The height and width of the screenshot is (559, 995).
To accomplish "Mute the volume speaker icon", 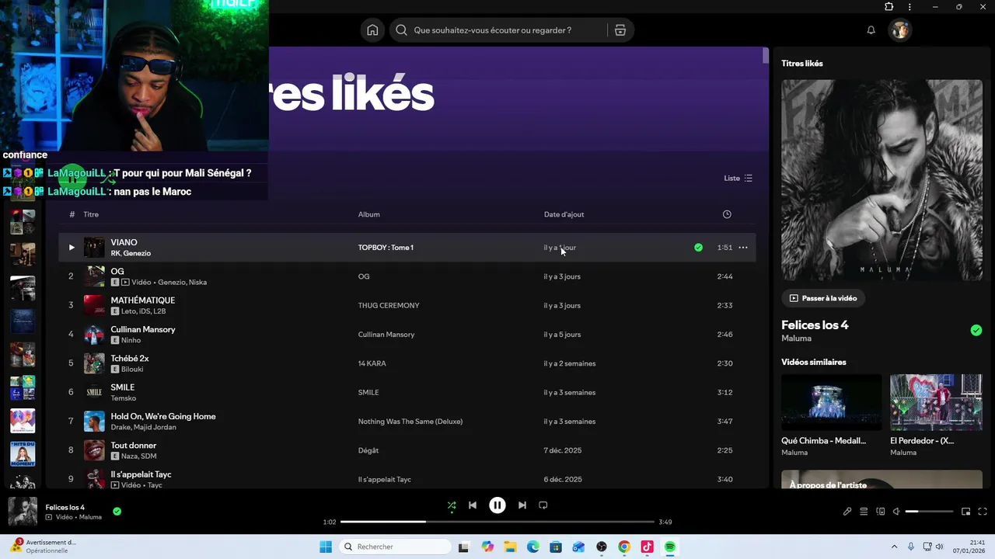I will [x=896, y=512].
